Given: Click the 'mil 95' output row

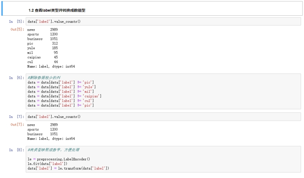Looking at the screenshot, I should [x=42, y=53].
